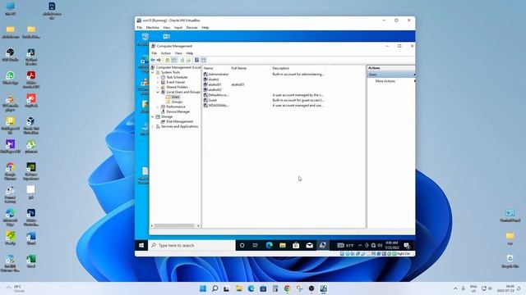
Task: Select the Event Viewer tree label
Action: tap(176, 82)
